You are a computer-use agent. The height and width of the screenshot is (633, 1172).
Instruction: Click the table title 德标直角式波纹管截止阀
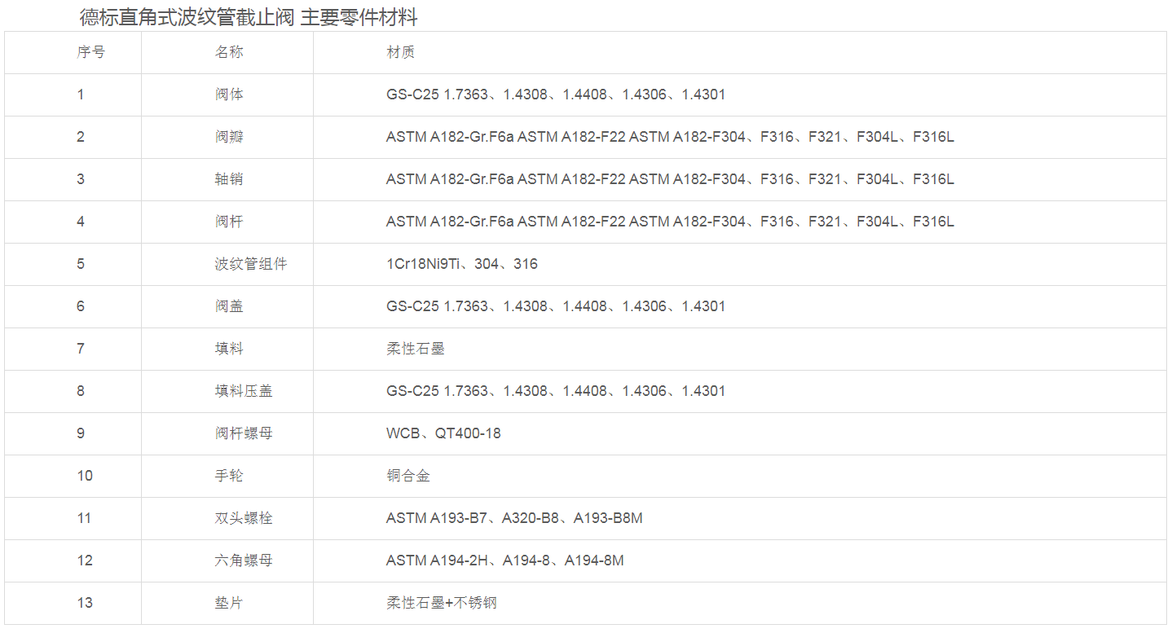tap(249, 17)
